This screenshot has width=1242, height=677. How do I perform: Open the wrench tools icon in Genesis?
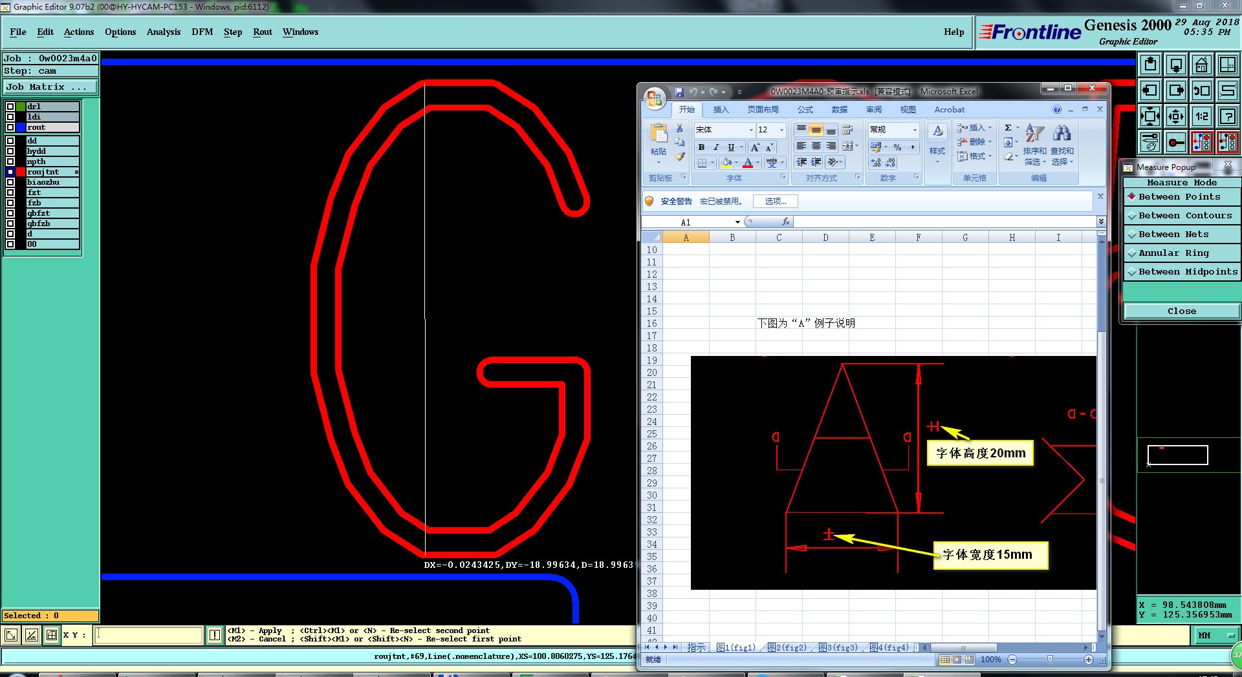tap(1150, 142)
